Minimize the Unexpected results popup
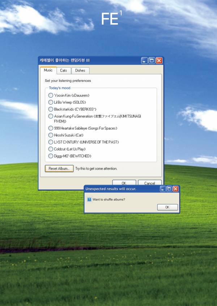This screenshot has width=217, height=306. 163,189
